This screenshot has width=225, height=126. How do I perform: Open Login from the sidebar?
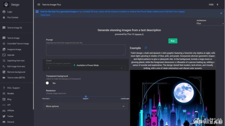(10, 12)
